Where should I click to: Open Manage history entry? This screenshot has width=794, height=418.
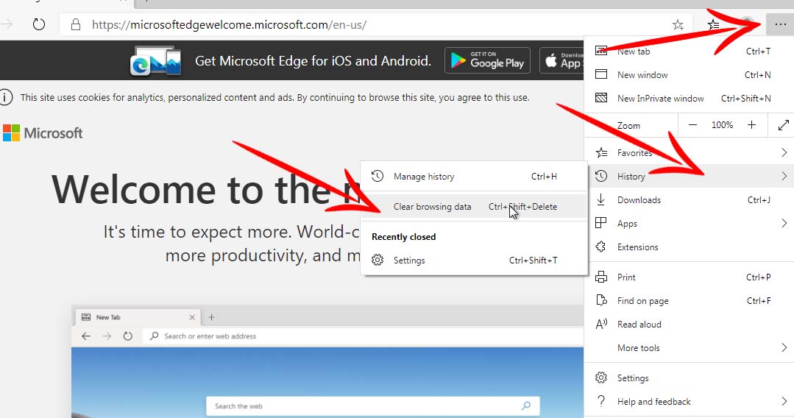click(x=424, y=177)
